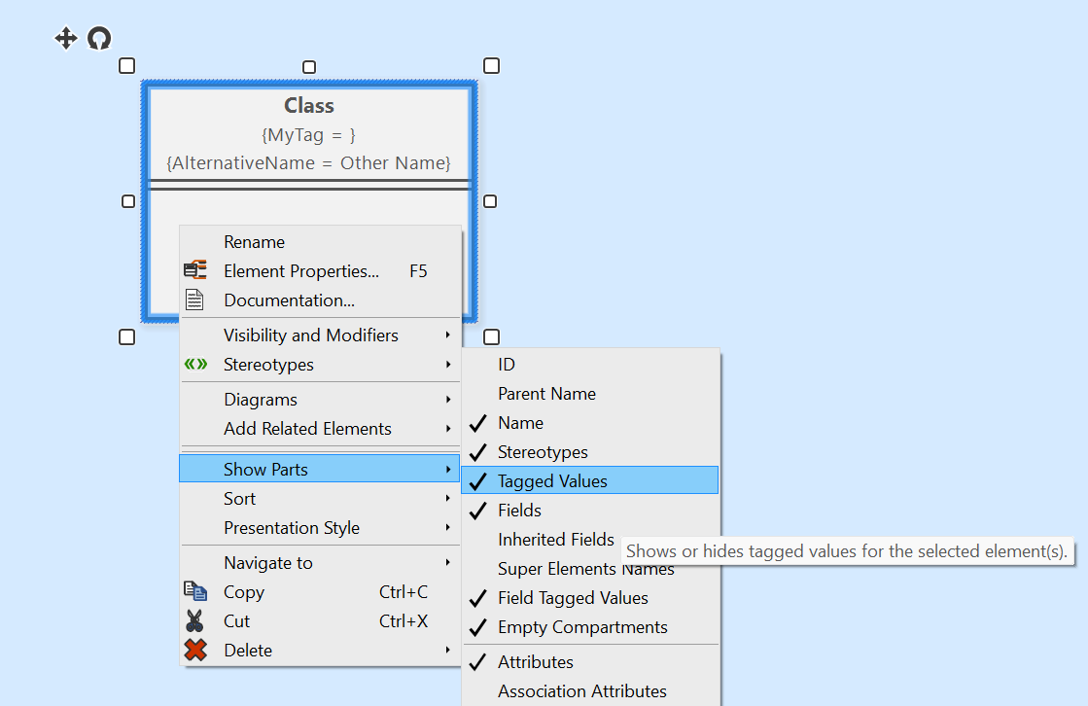Uncheck Name in Show Parts
Screen dimensions: 1088x706
point(590,423)
